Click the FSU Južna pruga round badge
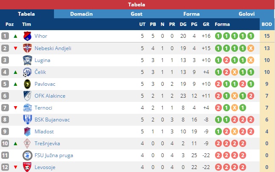The height and width of the screenshot is (172, 275). 27,155
